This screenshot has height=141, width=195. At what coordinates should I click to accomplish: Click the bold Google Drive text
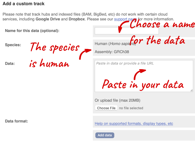coord(48,19)
